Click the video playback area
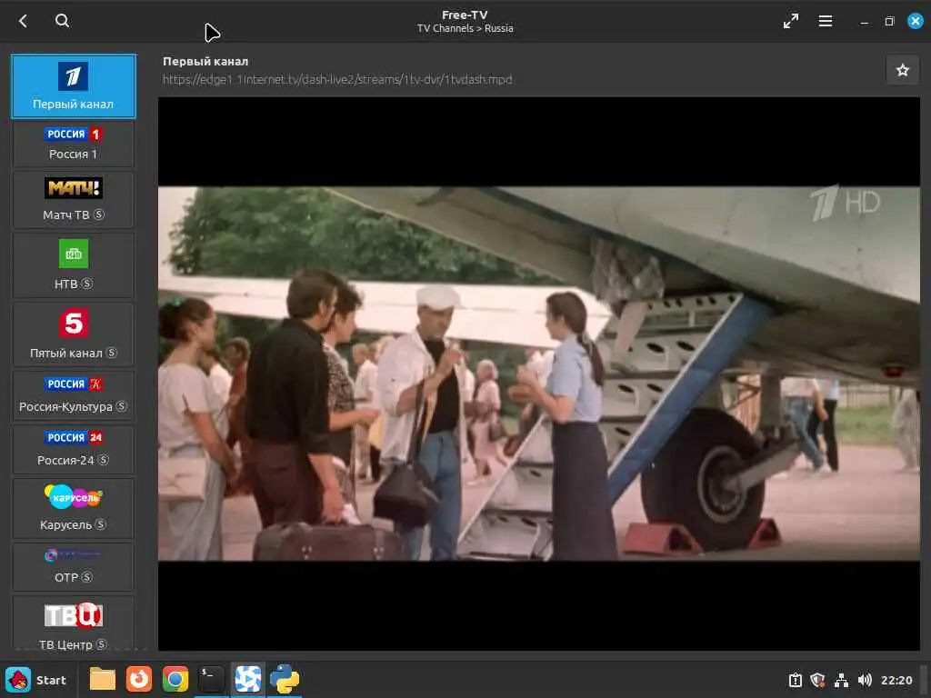 538,374
